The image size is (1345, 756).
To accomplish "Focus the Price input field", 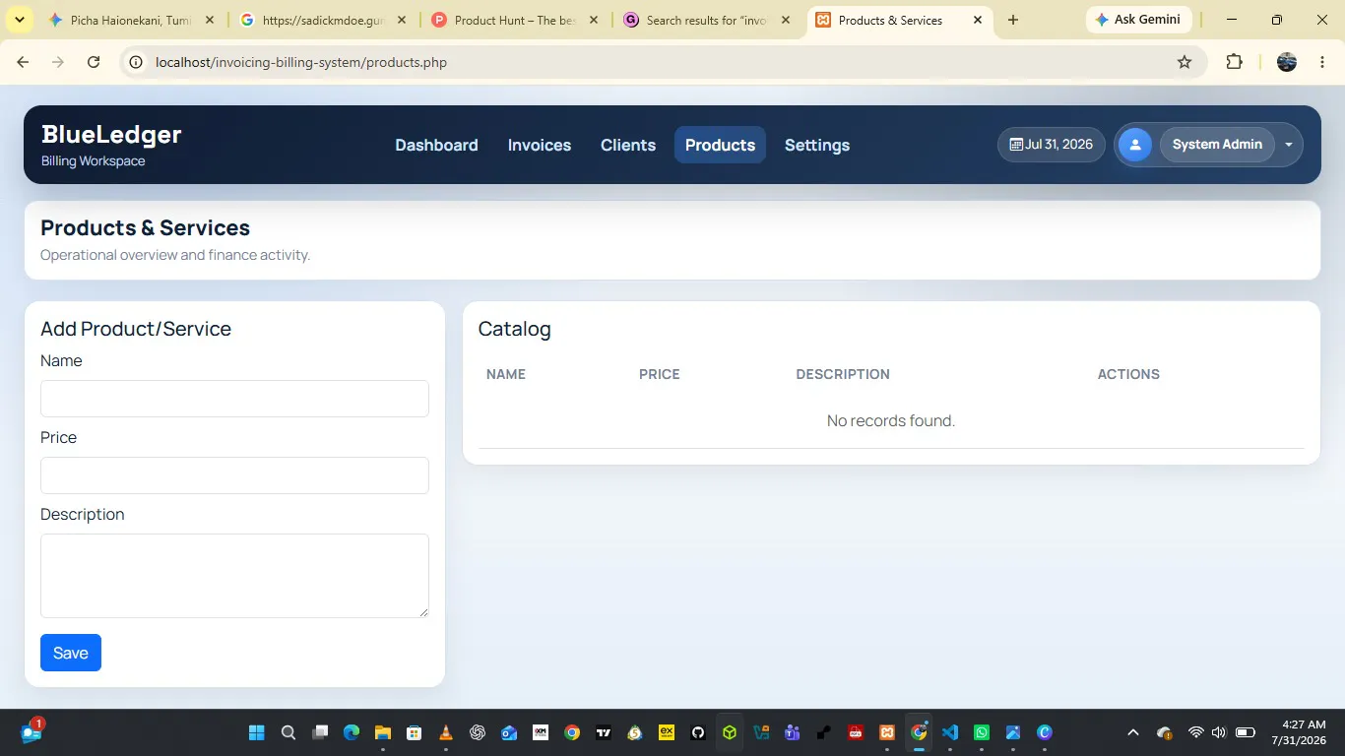I will 234,475.
